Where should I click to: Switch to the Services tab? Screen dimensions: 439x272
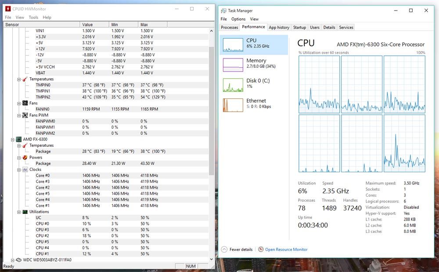point(346,27)
